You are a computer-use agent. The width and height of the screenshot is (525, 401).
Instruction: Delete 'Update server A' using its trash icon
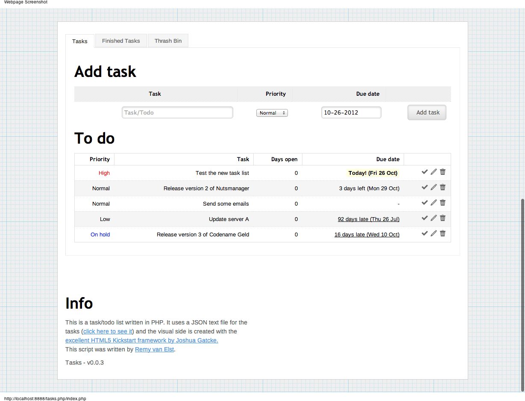443,218
